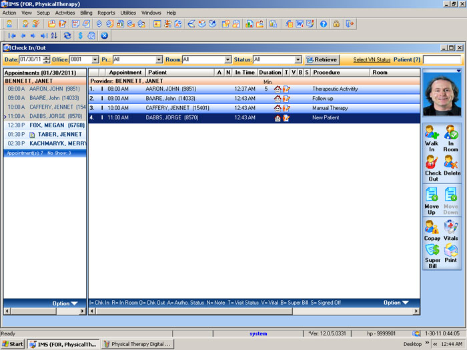Click the Word document toolbar icon
Viewport: 467px width, 350px height.
pos(300,24)
